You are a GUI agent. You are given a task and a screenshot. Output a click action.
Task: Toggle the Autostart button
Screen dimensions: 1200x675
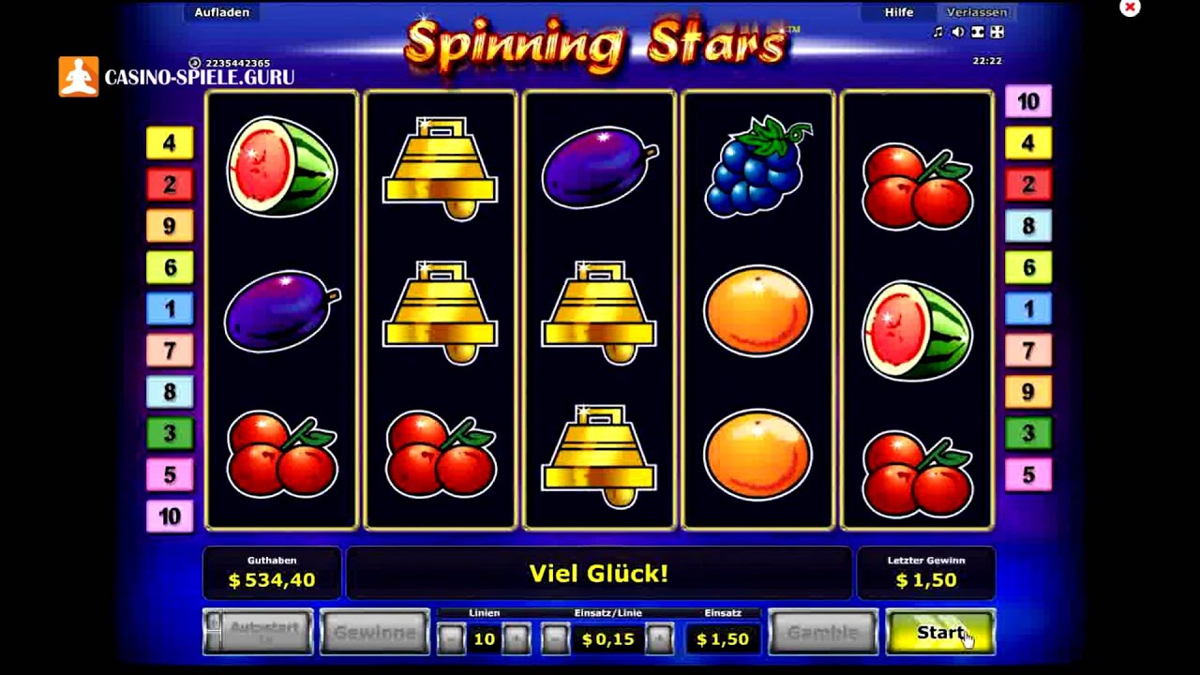[x=258, y=633]
